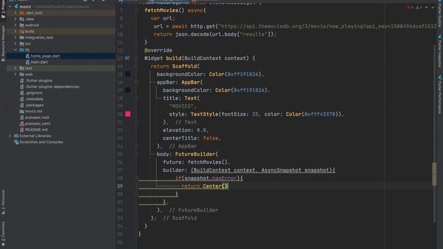Open the Flutter Outline panel tab

(440, 14)
